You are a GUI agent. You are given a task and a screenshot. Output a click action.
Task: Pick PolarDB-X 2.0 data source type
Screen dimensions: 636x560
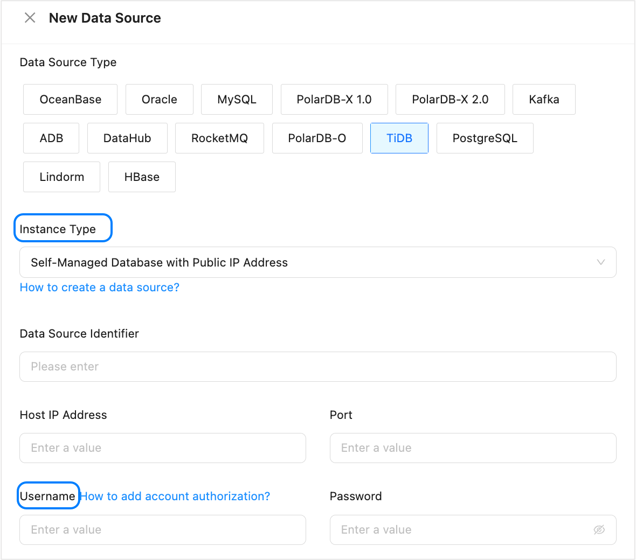[x=450, y=99]
